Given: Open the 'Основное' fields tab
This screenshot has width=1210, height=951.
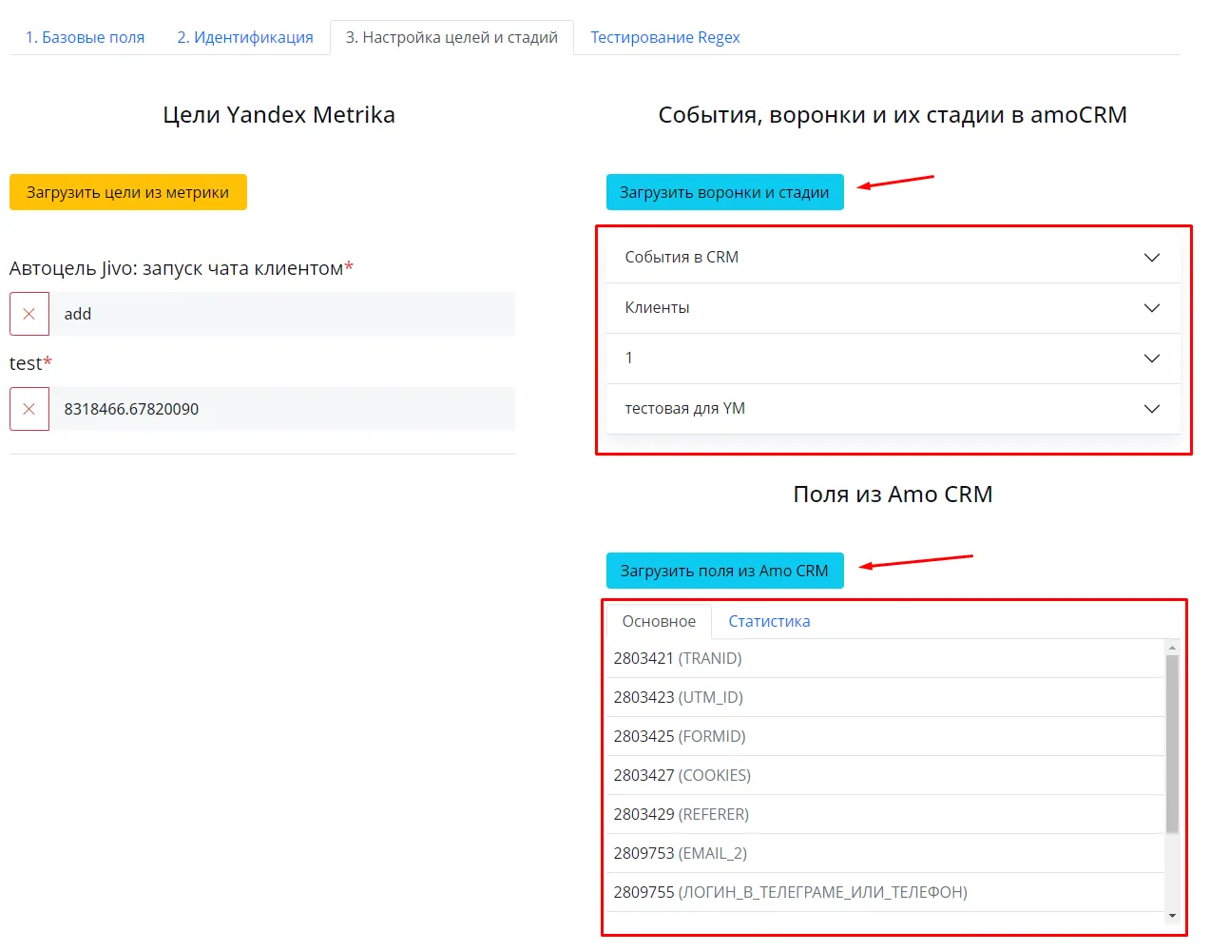Looking at the screenshot, I should [x=659, y=621].
